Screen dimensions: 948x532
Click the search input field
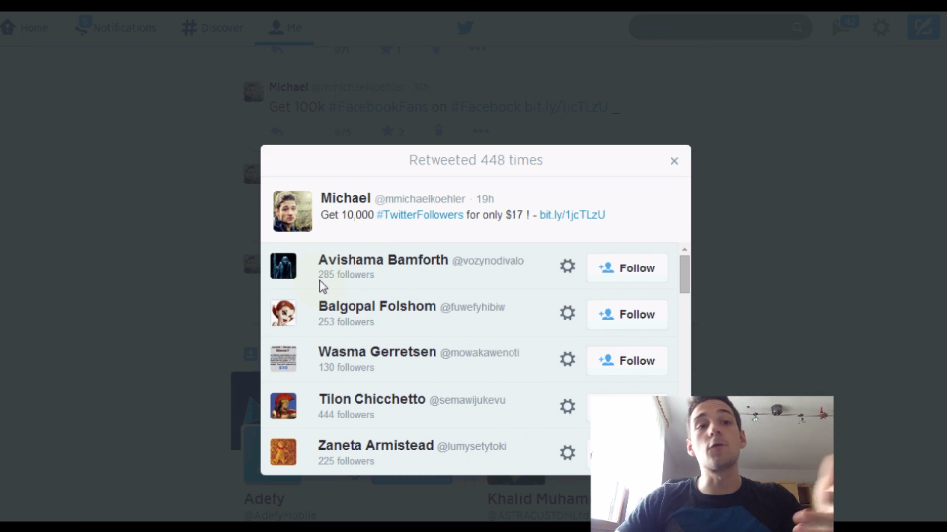pyautogui.click(x=720, y=28)
